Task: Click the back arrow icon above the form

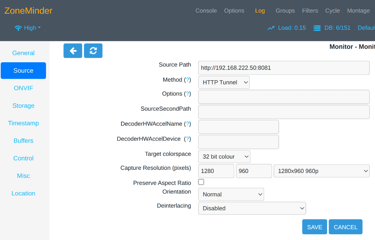Action: click(73, 51)
